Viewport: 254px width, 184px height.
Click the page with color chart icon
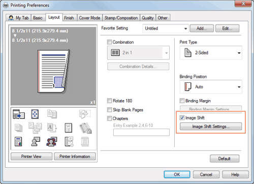18,142
